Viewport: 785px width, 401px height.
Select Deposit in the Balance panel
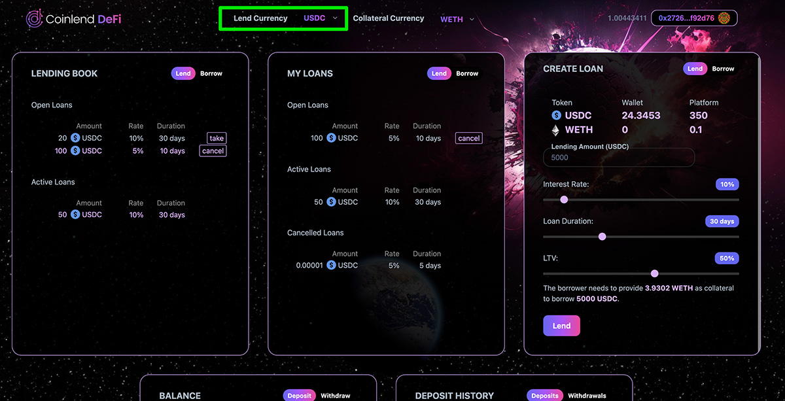tap(300, 396)
